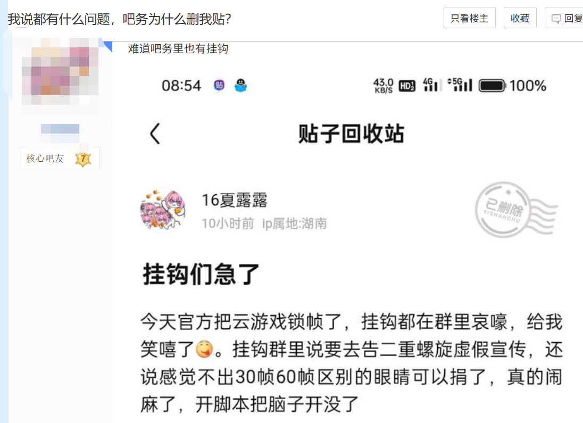Image resolution: width=583 pixels, height=423 pixels.
Task: Click the Tieba app status bar icon
Action: pyautogui.click(x=219, y=86)
